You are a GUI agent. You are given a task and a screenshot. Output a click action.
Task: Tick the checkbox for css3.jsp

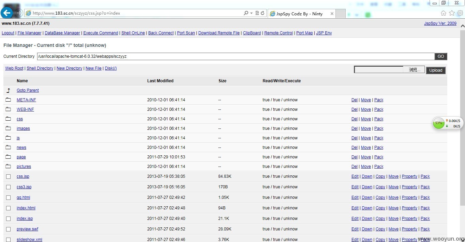coord(9,187)
